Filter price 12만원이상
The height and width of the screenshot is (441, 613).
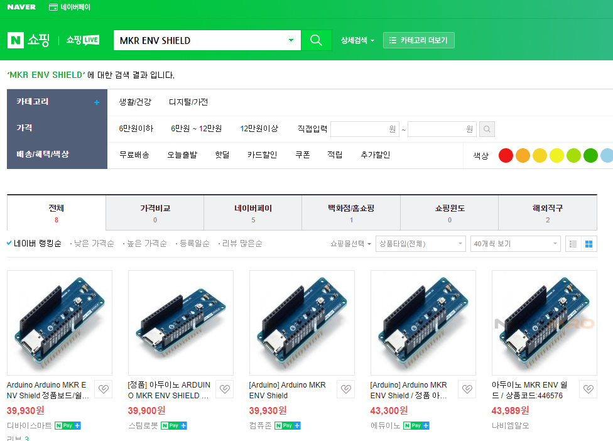(259, 129)
